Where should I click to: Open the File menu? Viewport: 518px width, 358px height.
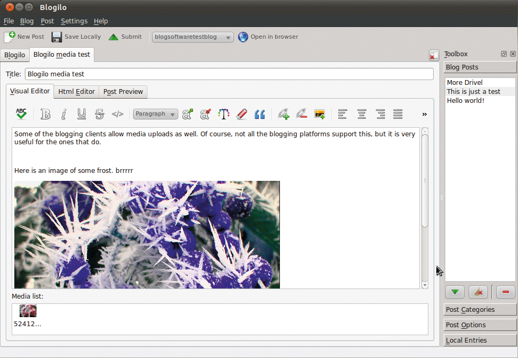(8, 21)
